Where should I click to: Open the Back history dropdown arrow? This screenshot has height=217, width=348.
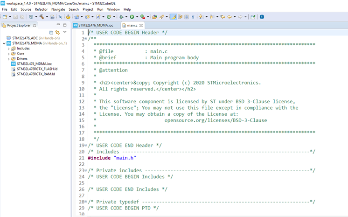(235, 17)
